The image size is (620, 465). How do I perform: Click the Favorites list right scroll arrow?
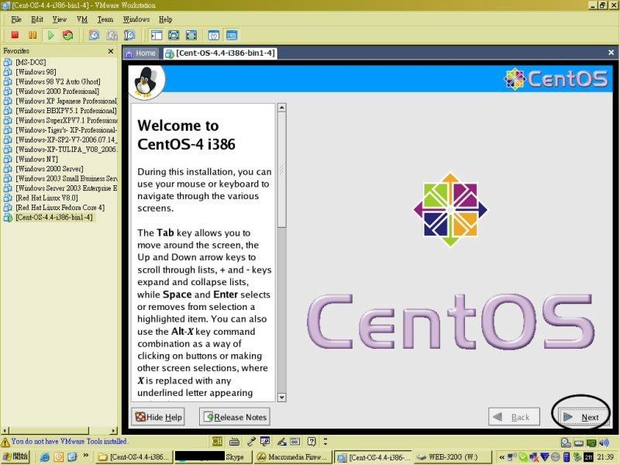[x=114, y=431]
